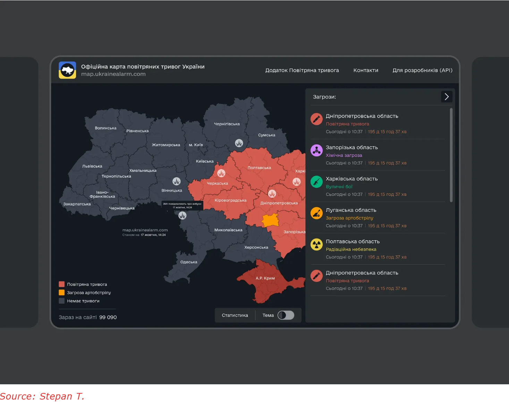Click the missile icon for last Дніпропетровська область entry

316,276
